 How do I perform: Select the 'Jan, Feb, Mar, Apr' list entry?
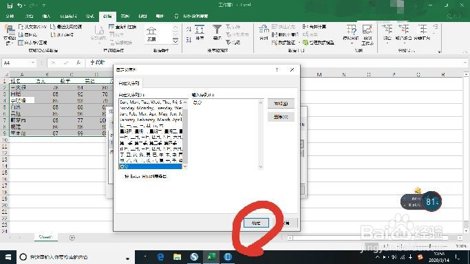coord(151,114)
